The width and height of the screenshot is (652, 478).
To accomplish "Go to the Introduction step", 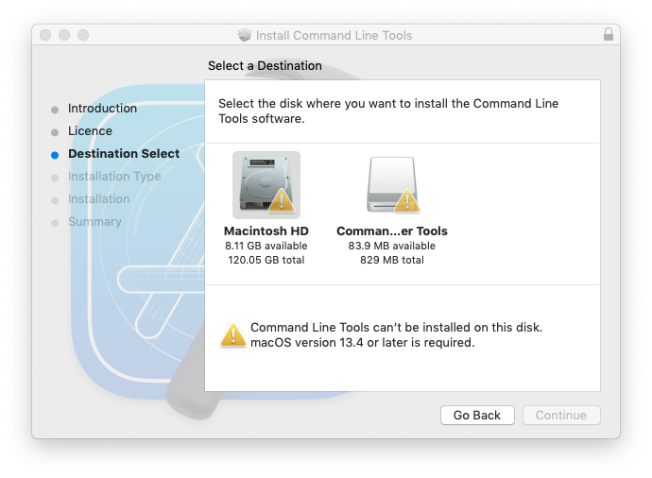I will tap(102, 109).
